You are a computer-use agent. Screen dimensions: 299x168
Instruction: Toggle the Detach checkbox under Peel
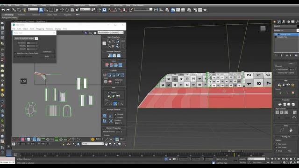(x=109, y=92)
